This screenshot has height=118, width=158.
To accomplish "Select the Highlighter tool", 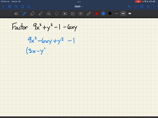I will (40, 14).
